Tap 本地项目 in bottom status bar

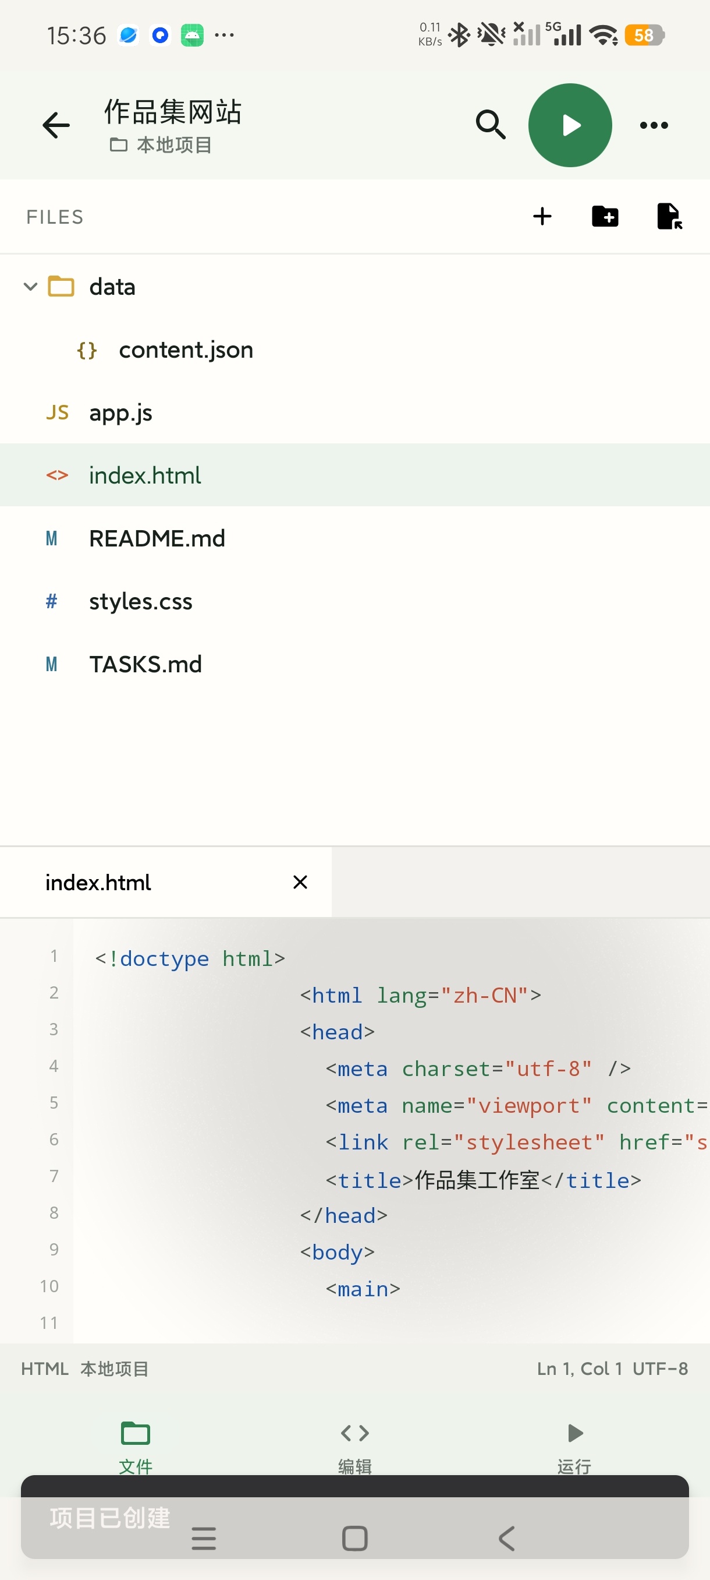click(115, 1369)
